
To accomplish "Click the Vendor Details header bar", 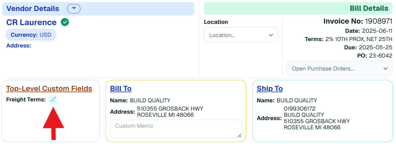I will (x=98, y=9).
